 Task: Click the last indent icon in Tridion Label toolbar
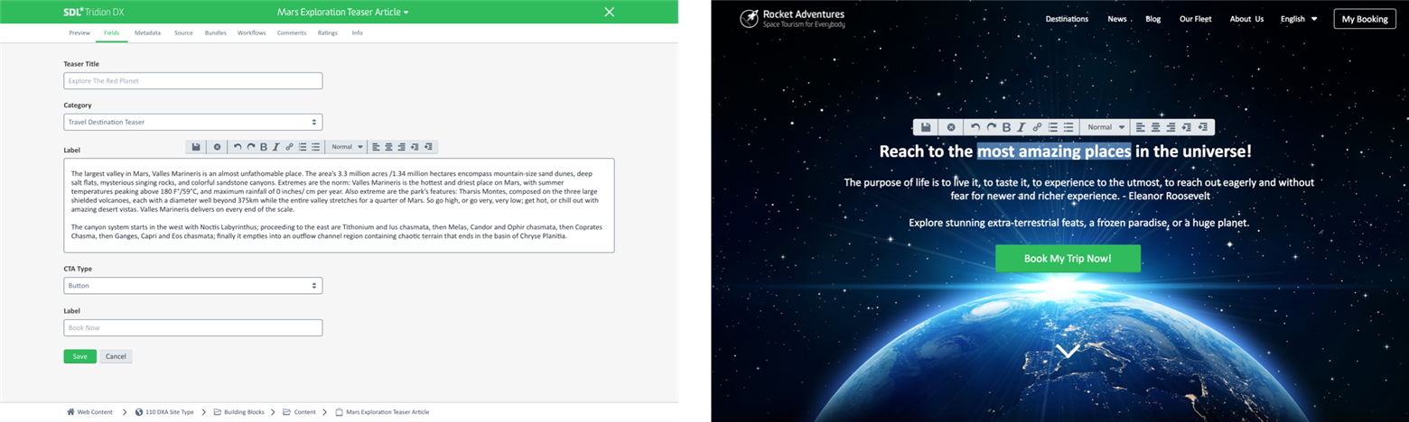coord(428,147)
